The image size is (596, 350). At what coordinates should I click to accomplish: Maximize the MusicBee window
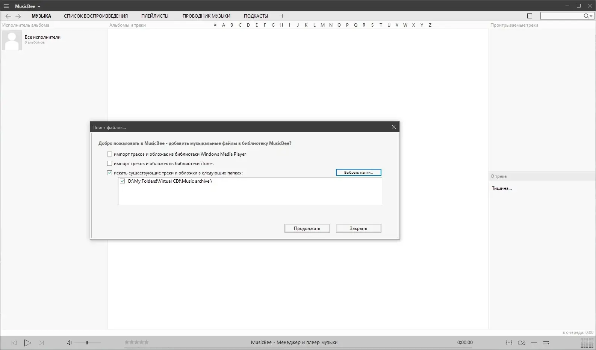[x=579, y=6]
